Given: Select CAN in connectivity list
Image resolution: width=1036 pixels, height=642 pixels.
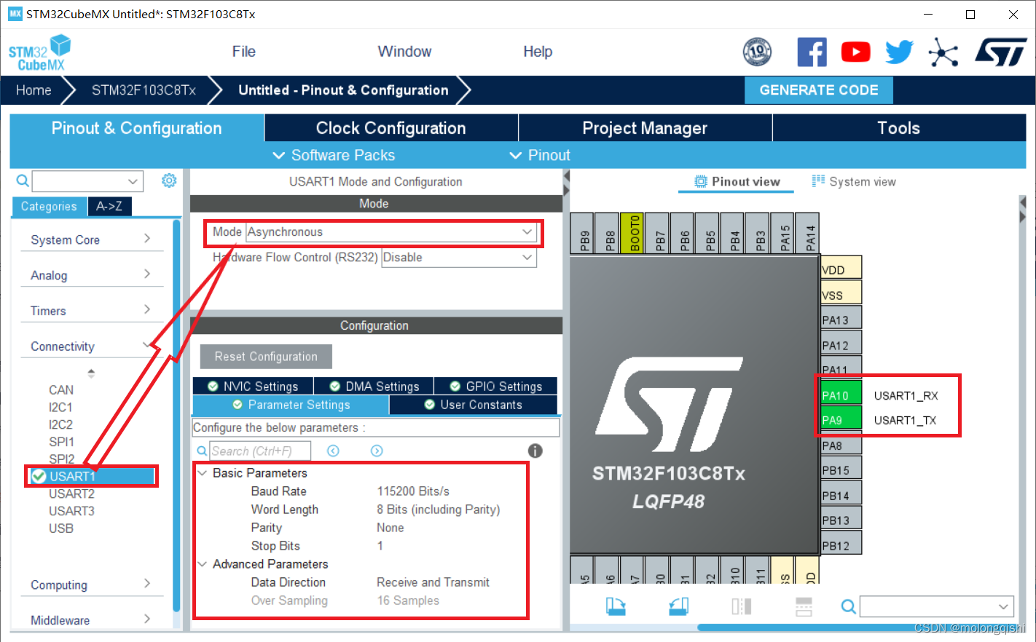Looking at the screenshot, I should (61, 389).
